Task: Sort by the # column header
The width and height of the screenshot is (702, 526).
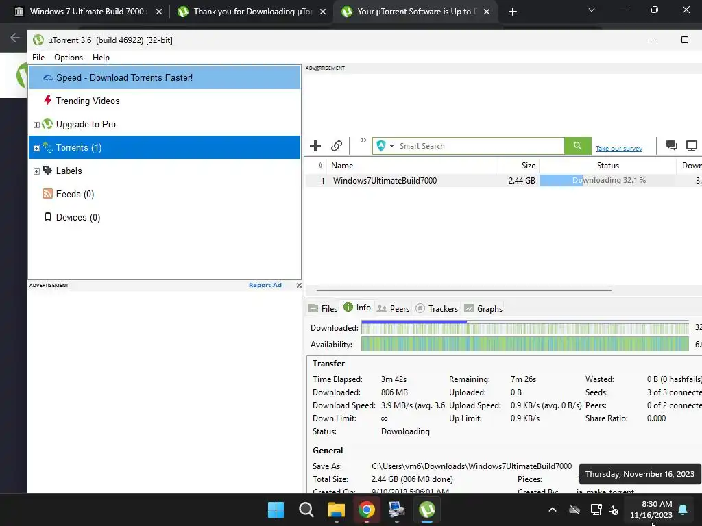Action: (x=320, y=166)
